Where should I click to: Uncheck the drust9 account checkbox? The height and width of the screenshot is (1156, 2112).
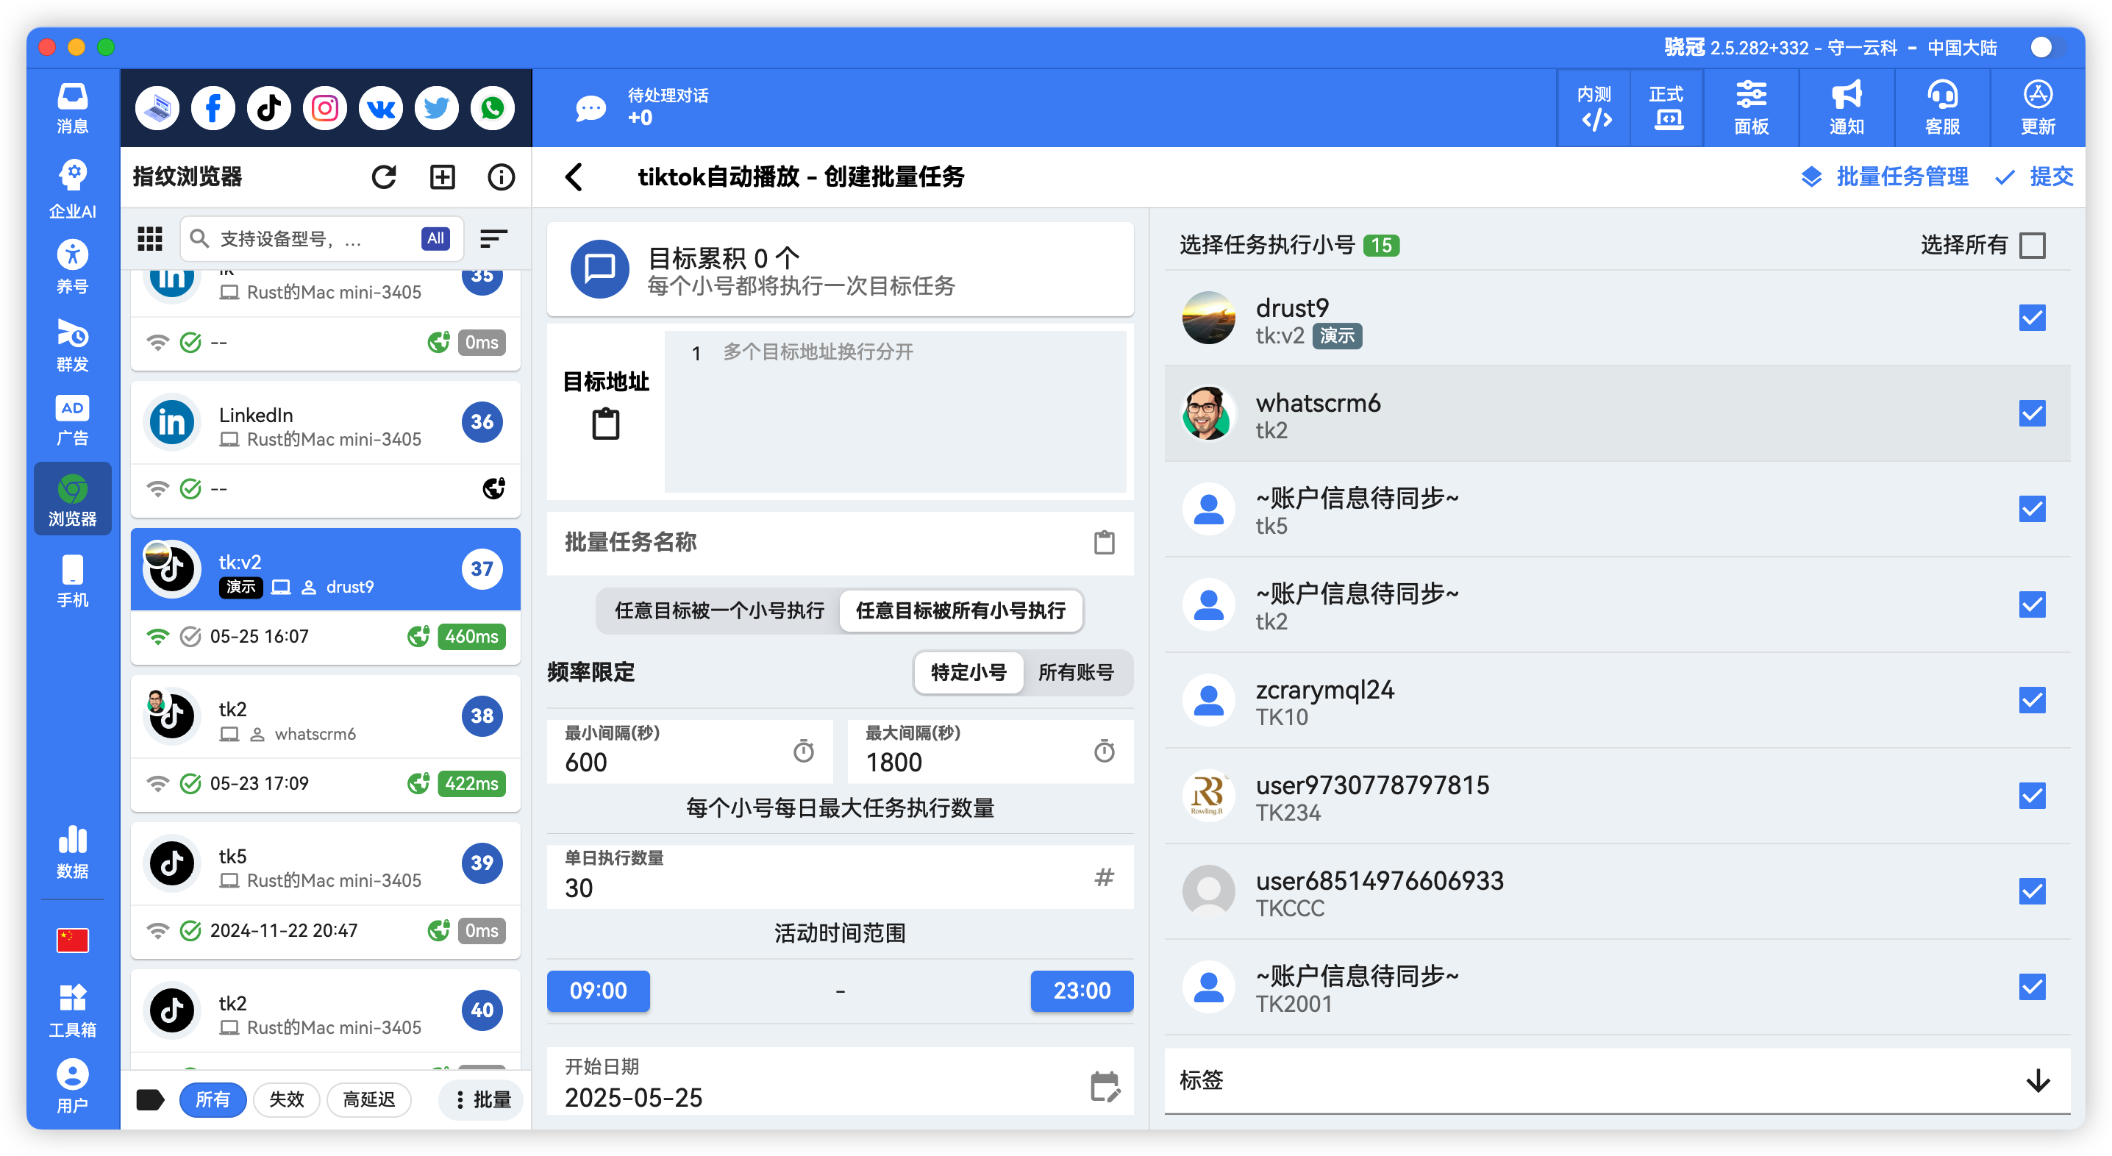pyautogui.click(x=2033, y=318)
